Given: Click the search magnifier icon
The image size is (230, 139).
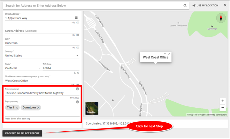Looking at the screenshot, I should point(185,5).
